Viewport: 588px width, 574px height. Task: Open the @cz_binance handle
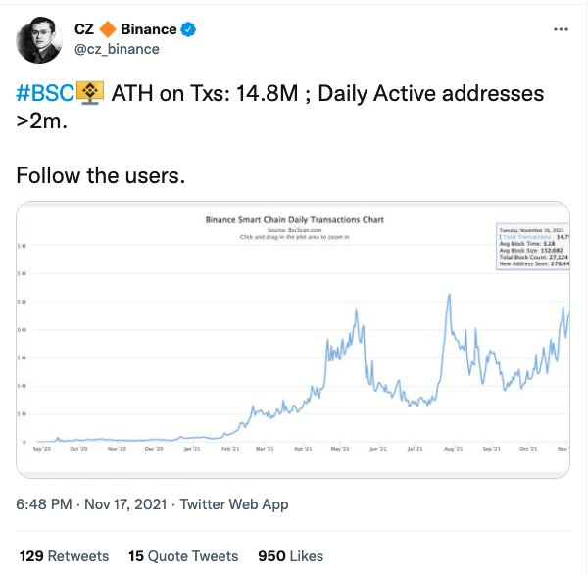click(117, 49)
